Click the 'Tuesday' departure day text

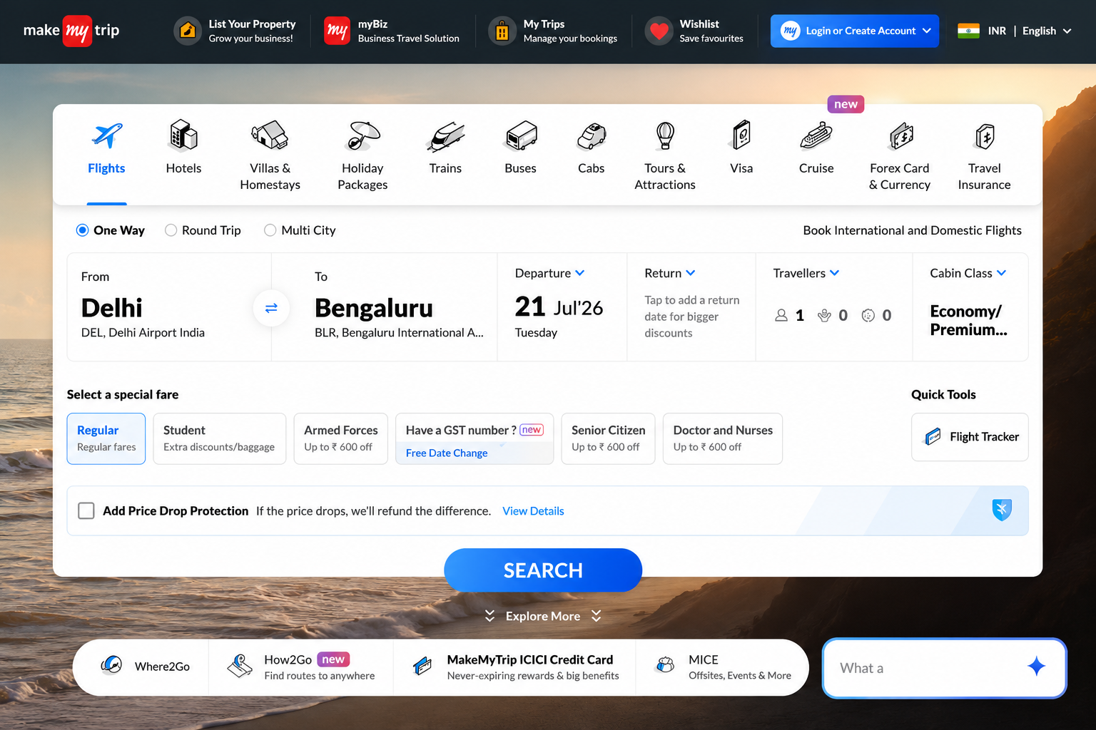coord(536,332)
